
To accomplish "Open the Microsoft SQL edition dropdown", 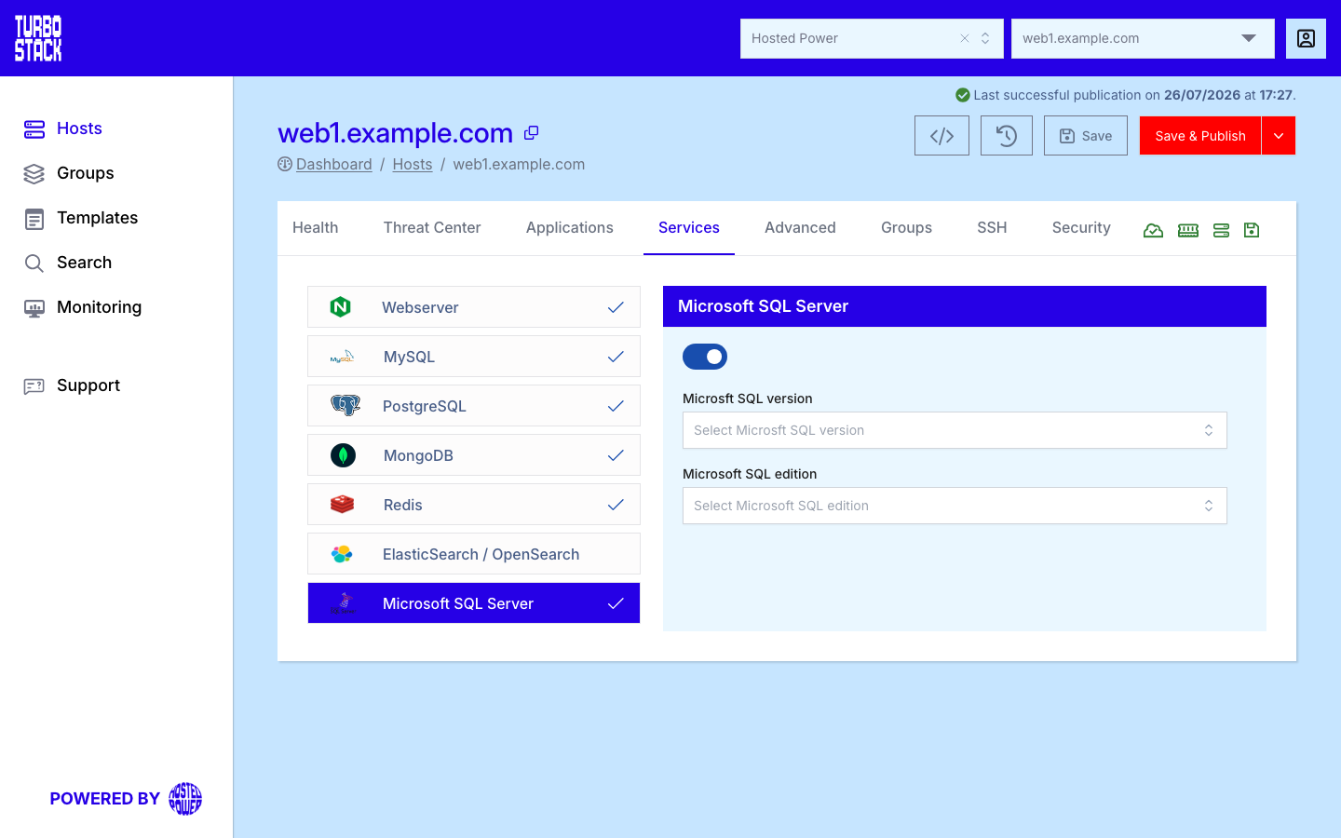I will [955, 506].
